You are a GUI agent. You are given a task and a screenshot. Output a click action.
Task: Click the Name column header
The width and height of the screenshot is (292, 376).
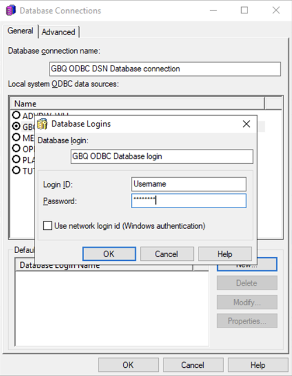[138, 104]
